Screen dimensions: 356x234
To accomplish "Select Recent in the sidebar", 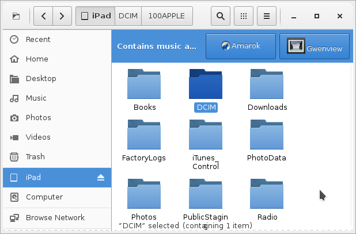I will click(38, 39).
